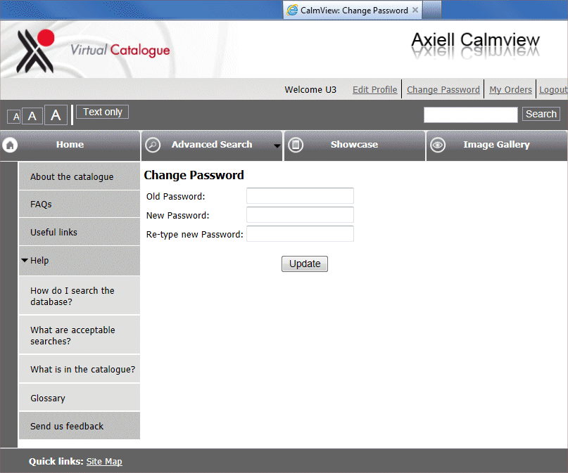The image size is (568, 473).
Task: Click the Search button
Action: click(541, 114)
